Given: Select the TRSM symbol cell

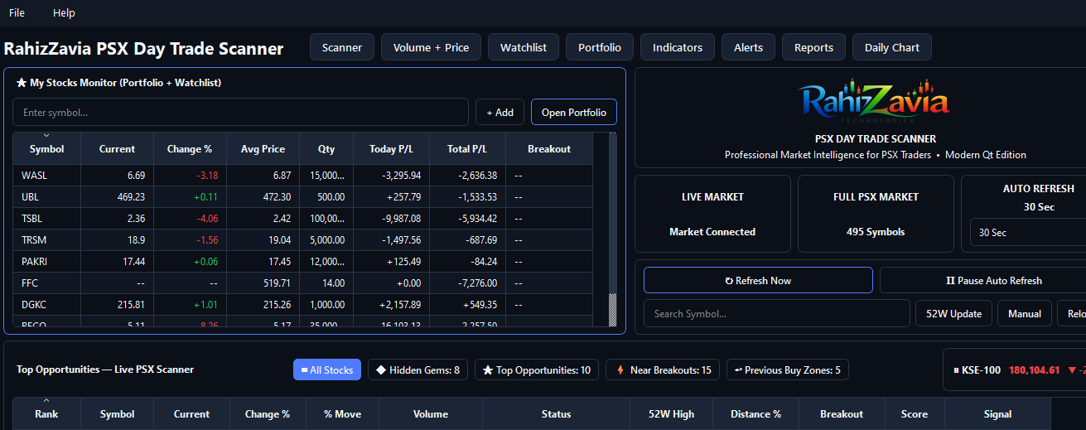Looking at the screenshot, I should (x=46, y=239).
